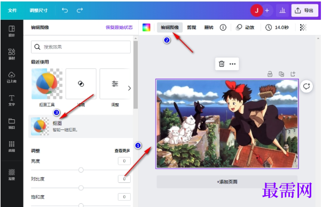Open the three-dot more options menu
Screen dimensions: 322x207
tap(232, 64)
